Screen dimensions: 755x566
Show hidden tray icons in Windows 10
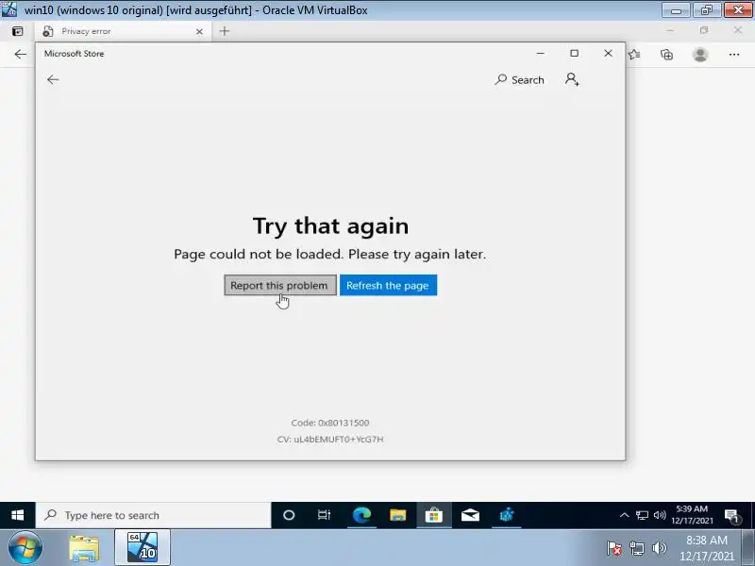[x=624, y=515]
